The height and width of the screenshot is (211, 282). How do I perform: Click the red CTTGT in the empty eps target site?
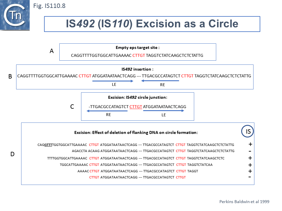pyautogui.click(x=139, y=55)
